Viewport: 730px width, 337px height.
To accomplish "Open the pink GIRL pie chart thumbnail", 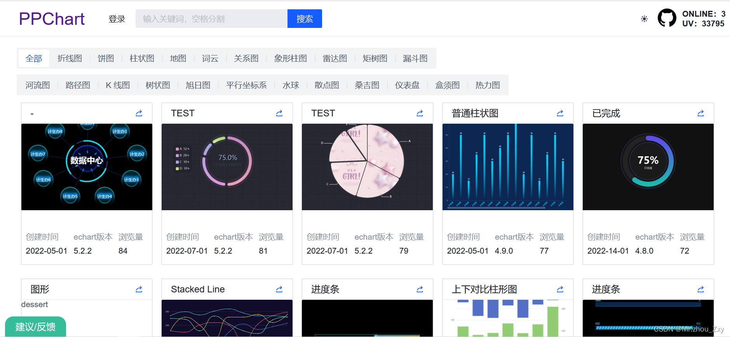I will 367,167.
